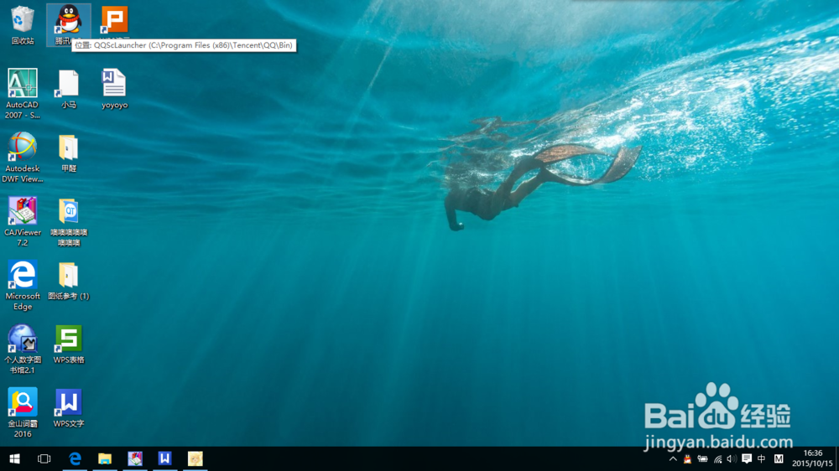The height and width of the screenshot is (471, 839).
Task: Open the clock showing 16:36
Action: pyautogui.click(x=812, y=458)
